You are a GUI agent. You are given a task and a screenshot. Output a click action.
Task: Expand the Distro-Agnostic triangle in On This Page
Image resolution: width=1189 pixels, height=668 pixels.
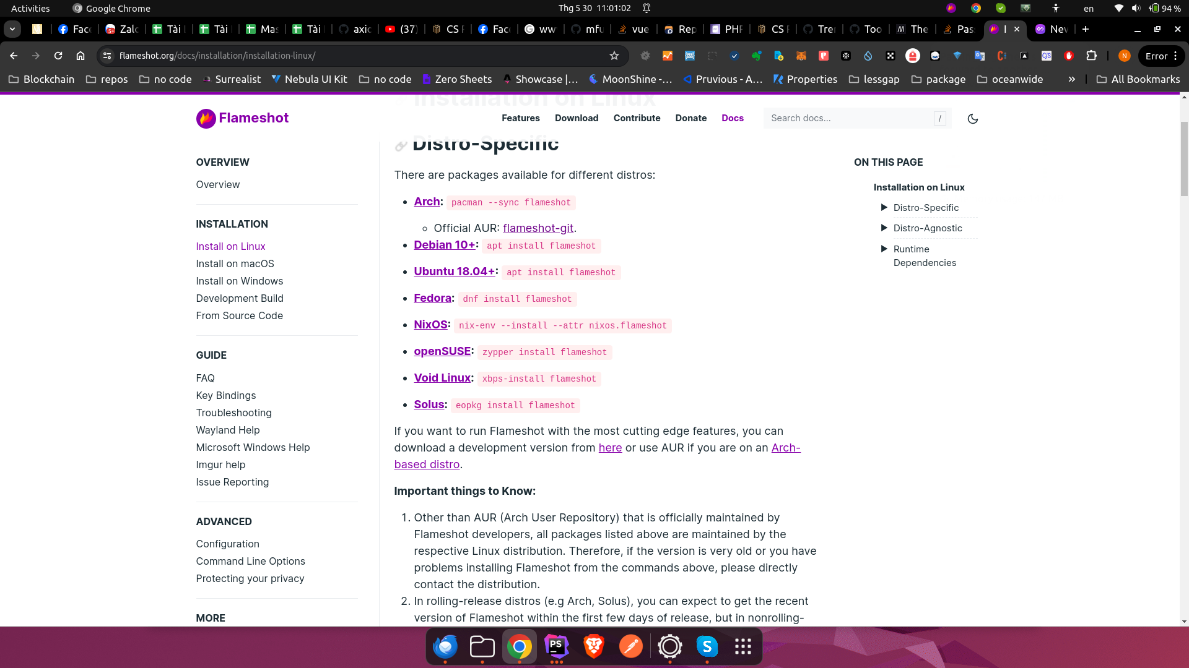[x=884, y=228]
